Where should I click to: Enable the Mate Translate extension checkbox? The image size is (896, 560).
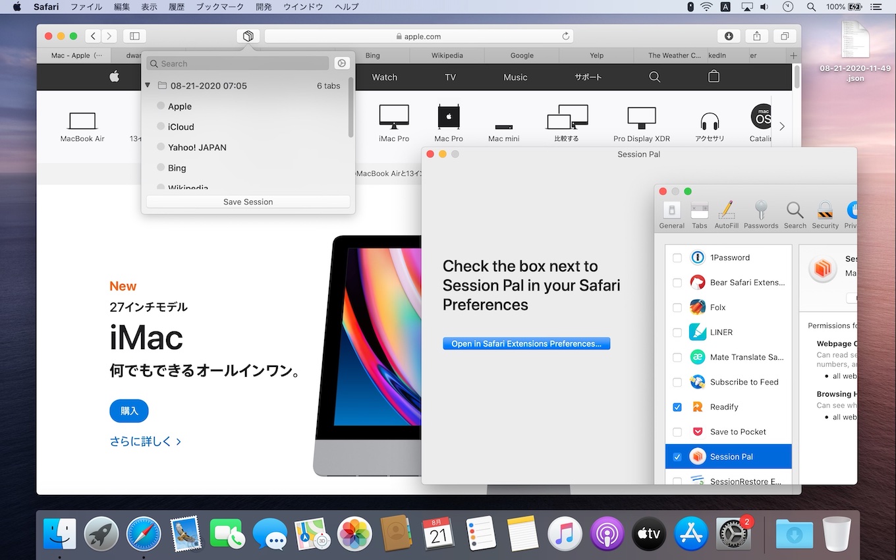click(x=677, y=357)
